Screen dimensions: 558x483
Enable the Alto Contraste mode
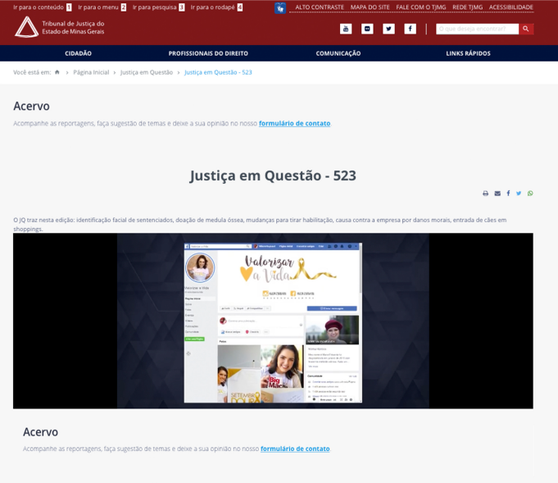320,7
